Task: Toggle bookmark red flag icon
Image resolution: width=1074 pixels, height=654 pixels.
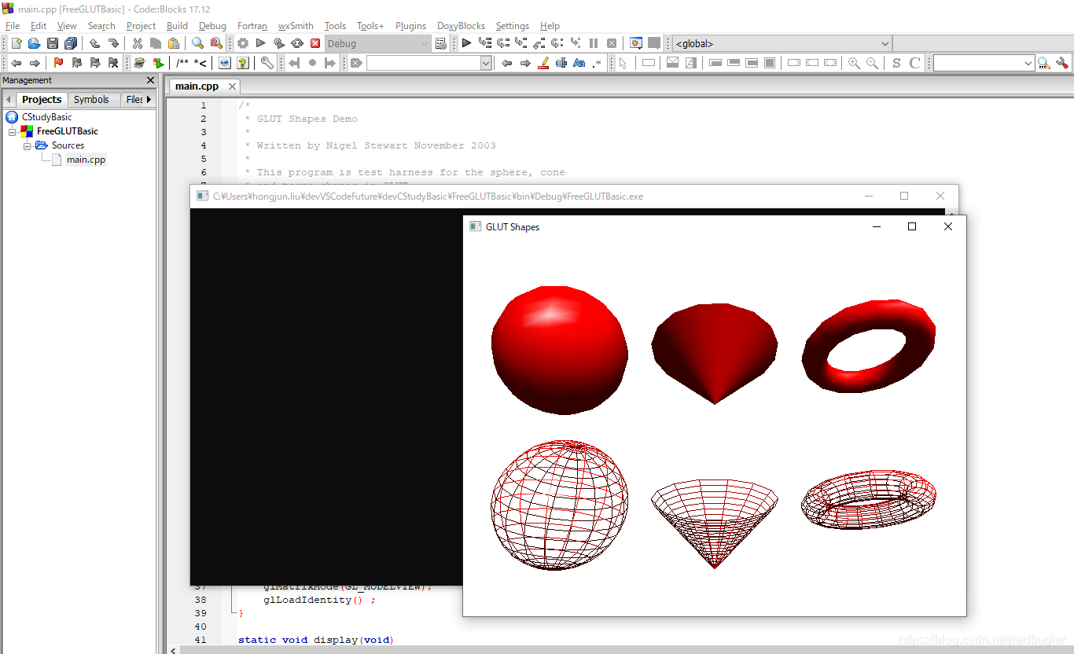Action: click(x=58, y=63)
